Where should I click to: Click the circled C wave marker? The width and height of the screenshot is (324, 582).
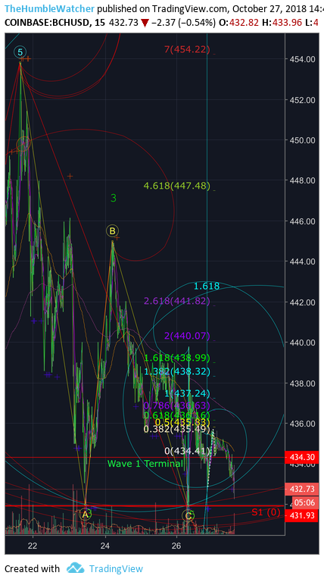pos(188,515)
